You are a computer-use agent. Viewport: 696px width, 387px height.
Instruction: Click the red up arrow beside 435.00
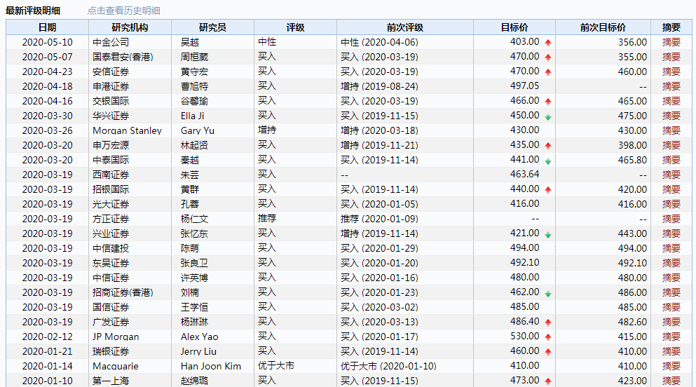(548, 146)
